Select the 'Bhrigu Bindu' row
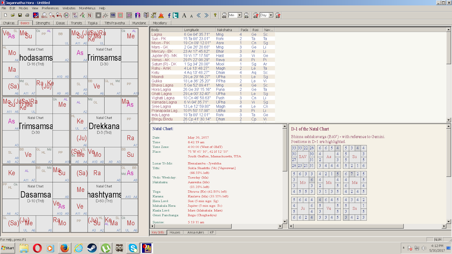 click(x=212, y=119)
